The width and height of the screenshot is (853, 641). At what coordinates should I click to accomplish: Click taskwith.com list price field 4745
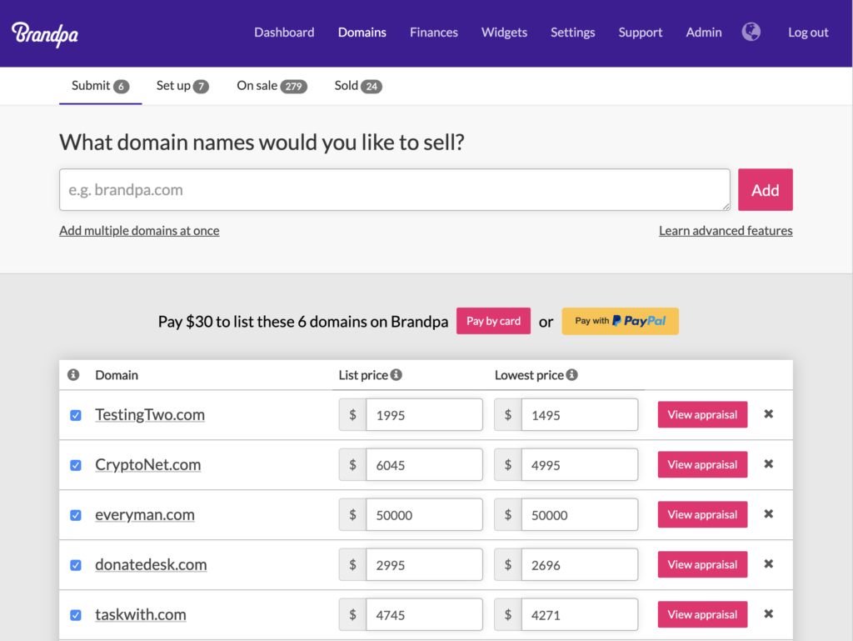[424, 615]
